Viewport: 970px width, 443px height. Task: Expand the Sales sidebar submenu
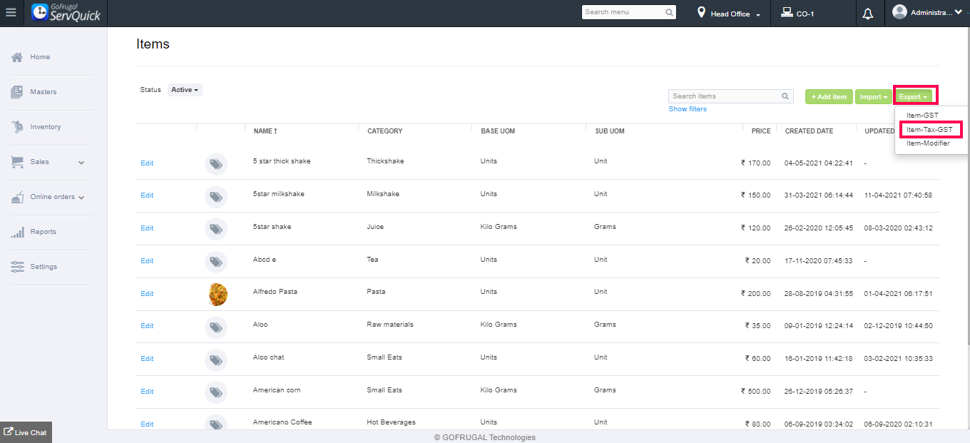(x=81, y=163)
